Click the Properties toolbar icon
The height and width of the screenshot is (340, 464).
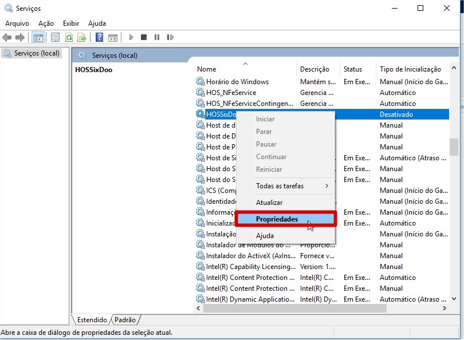click(x=55, y=38)
